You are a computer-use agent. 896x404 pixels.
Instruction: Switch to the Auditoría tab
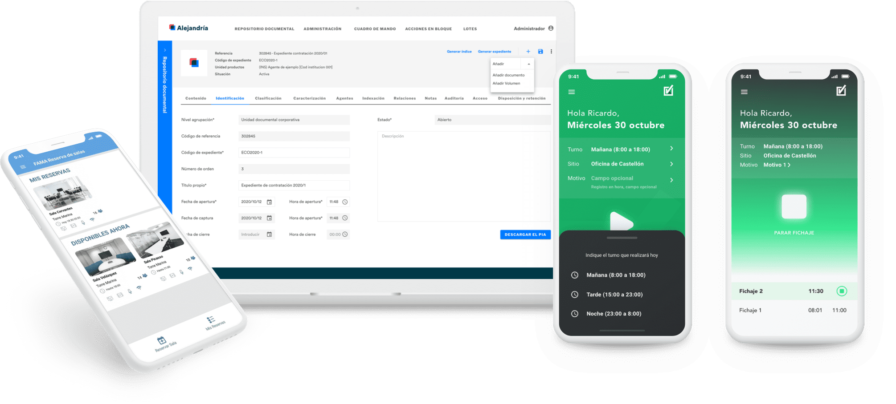pyautogui.click(x=454, y=98)
